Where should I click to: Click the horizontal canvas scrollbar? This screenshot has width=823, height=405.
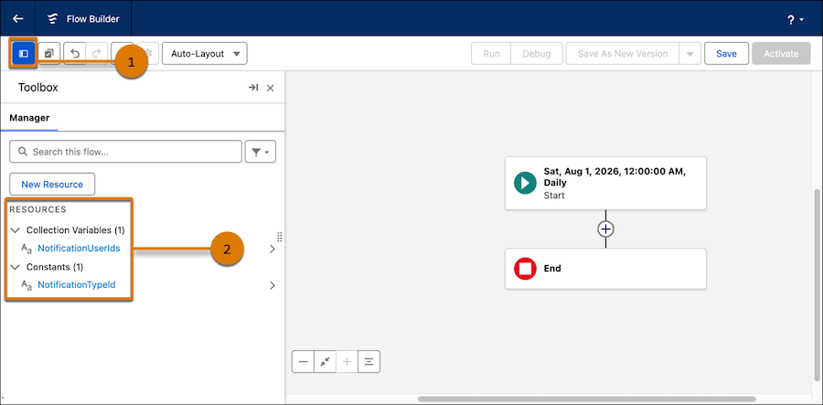point(586,400)
